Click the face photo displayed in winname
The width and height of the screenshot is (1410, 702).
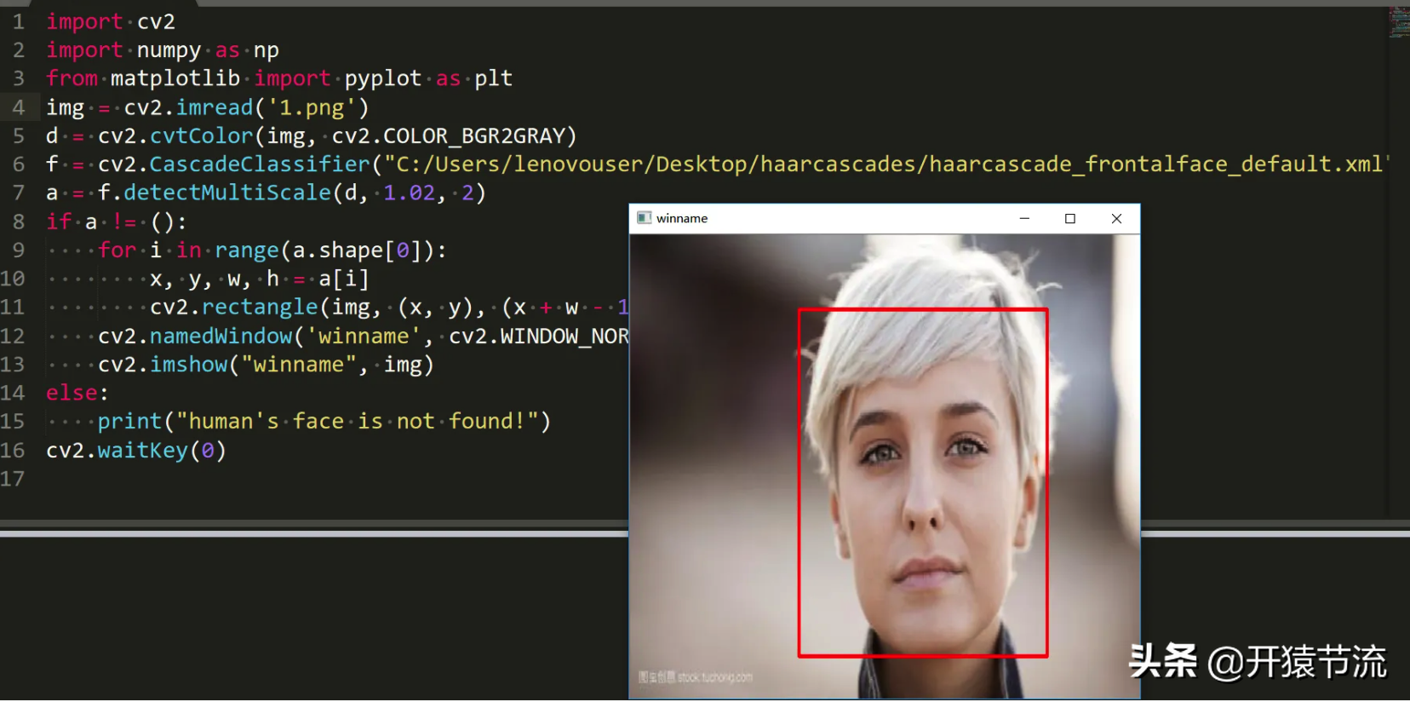[x=885, y=466]
